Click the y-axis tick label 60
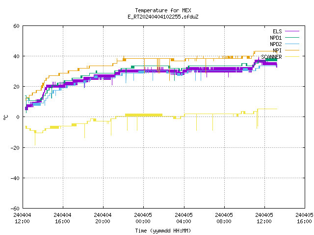 coord(16,26)
